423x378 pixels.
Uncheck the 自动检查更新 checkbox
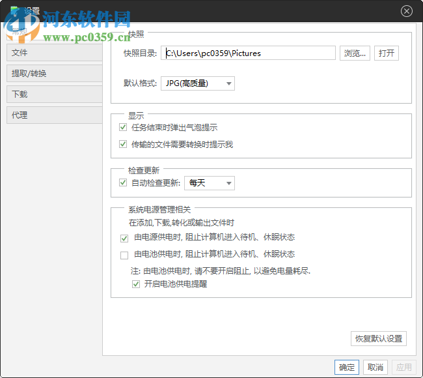[x=123, y=182]
